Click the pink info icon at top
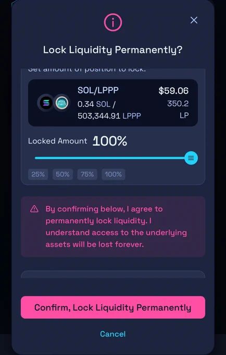Screen dimensions: 226x355 pyautogui.click(x=113, y=22)
